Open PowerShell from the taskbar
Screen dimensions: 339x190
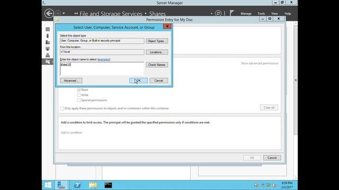coord(77,185)
